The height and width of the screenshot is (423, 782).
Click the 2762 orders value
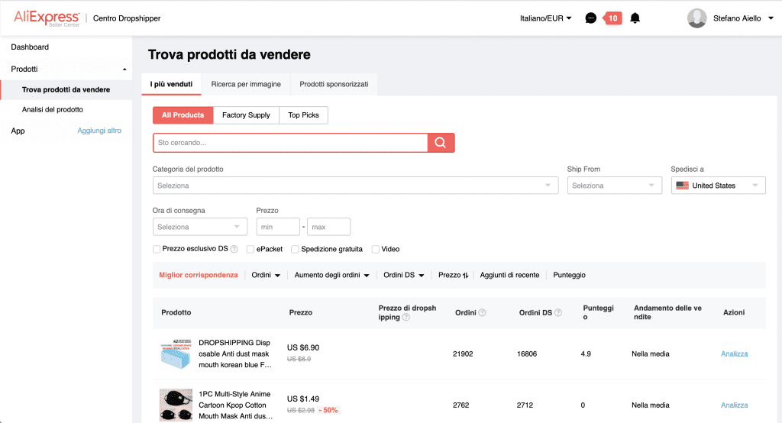click(460, 405)
